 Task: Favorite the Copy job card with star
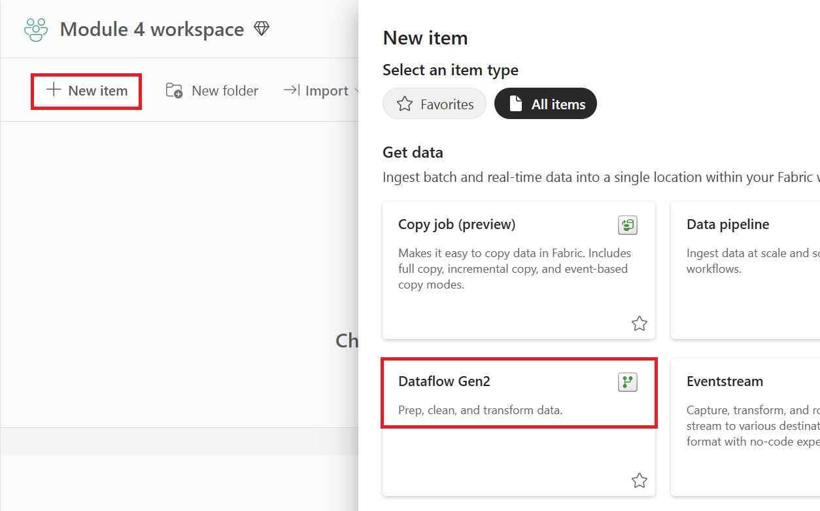click(640, 323)
